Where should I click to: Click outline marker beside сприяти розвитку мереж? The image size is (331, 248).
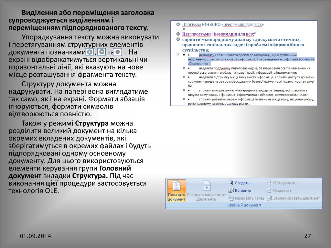pos(184,99)
